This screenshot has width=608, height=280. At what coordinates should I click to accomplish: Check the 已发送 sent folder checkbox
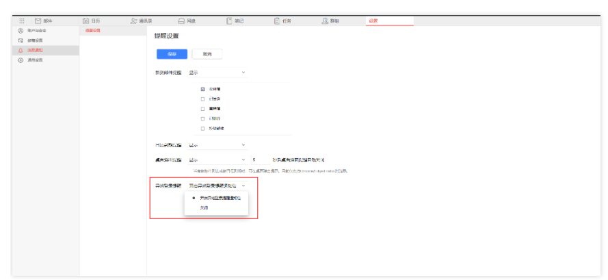click(203, 99)
